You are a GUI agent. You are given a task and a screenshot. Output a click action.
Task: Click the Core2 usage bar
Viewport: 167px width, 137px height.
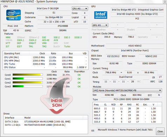[28, 82]
